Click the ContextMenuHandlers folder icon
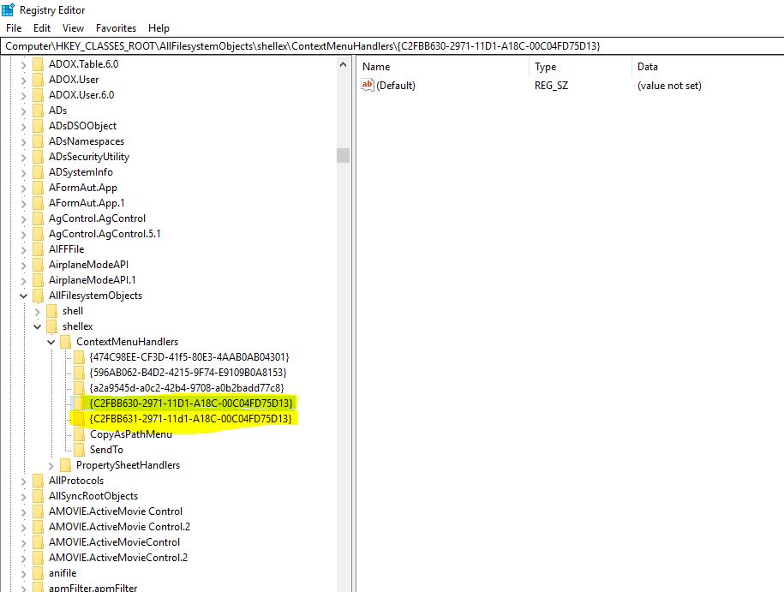Image resolution: width=784 pixels, height=592 pixels. [65, 342]
